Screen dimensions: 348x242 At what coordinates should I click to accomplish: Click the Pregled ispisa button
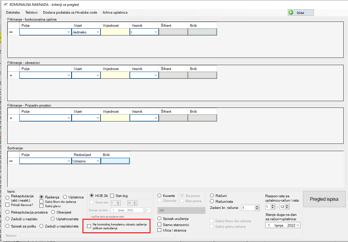tap(324, 199)
